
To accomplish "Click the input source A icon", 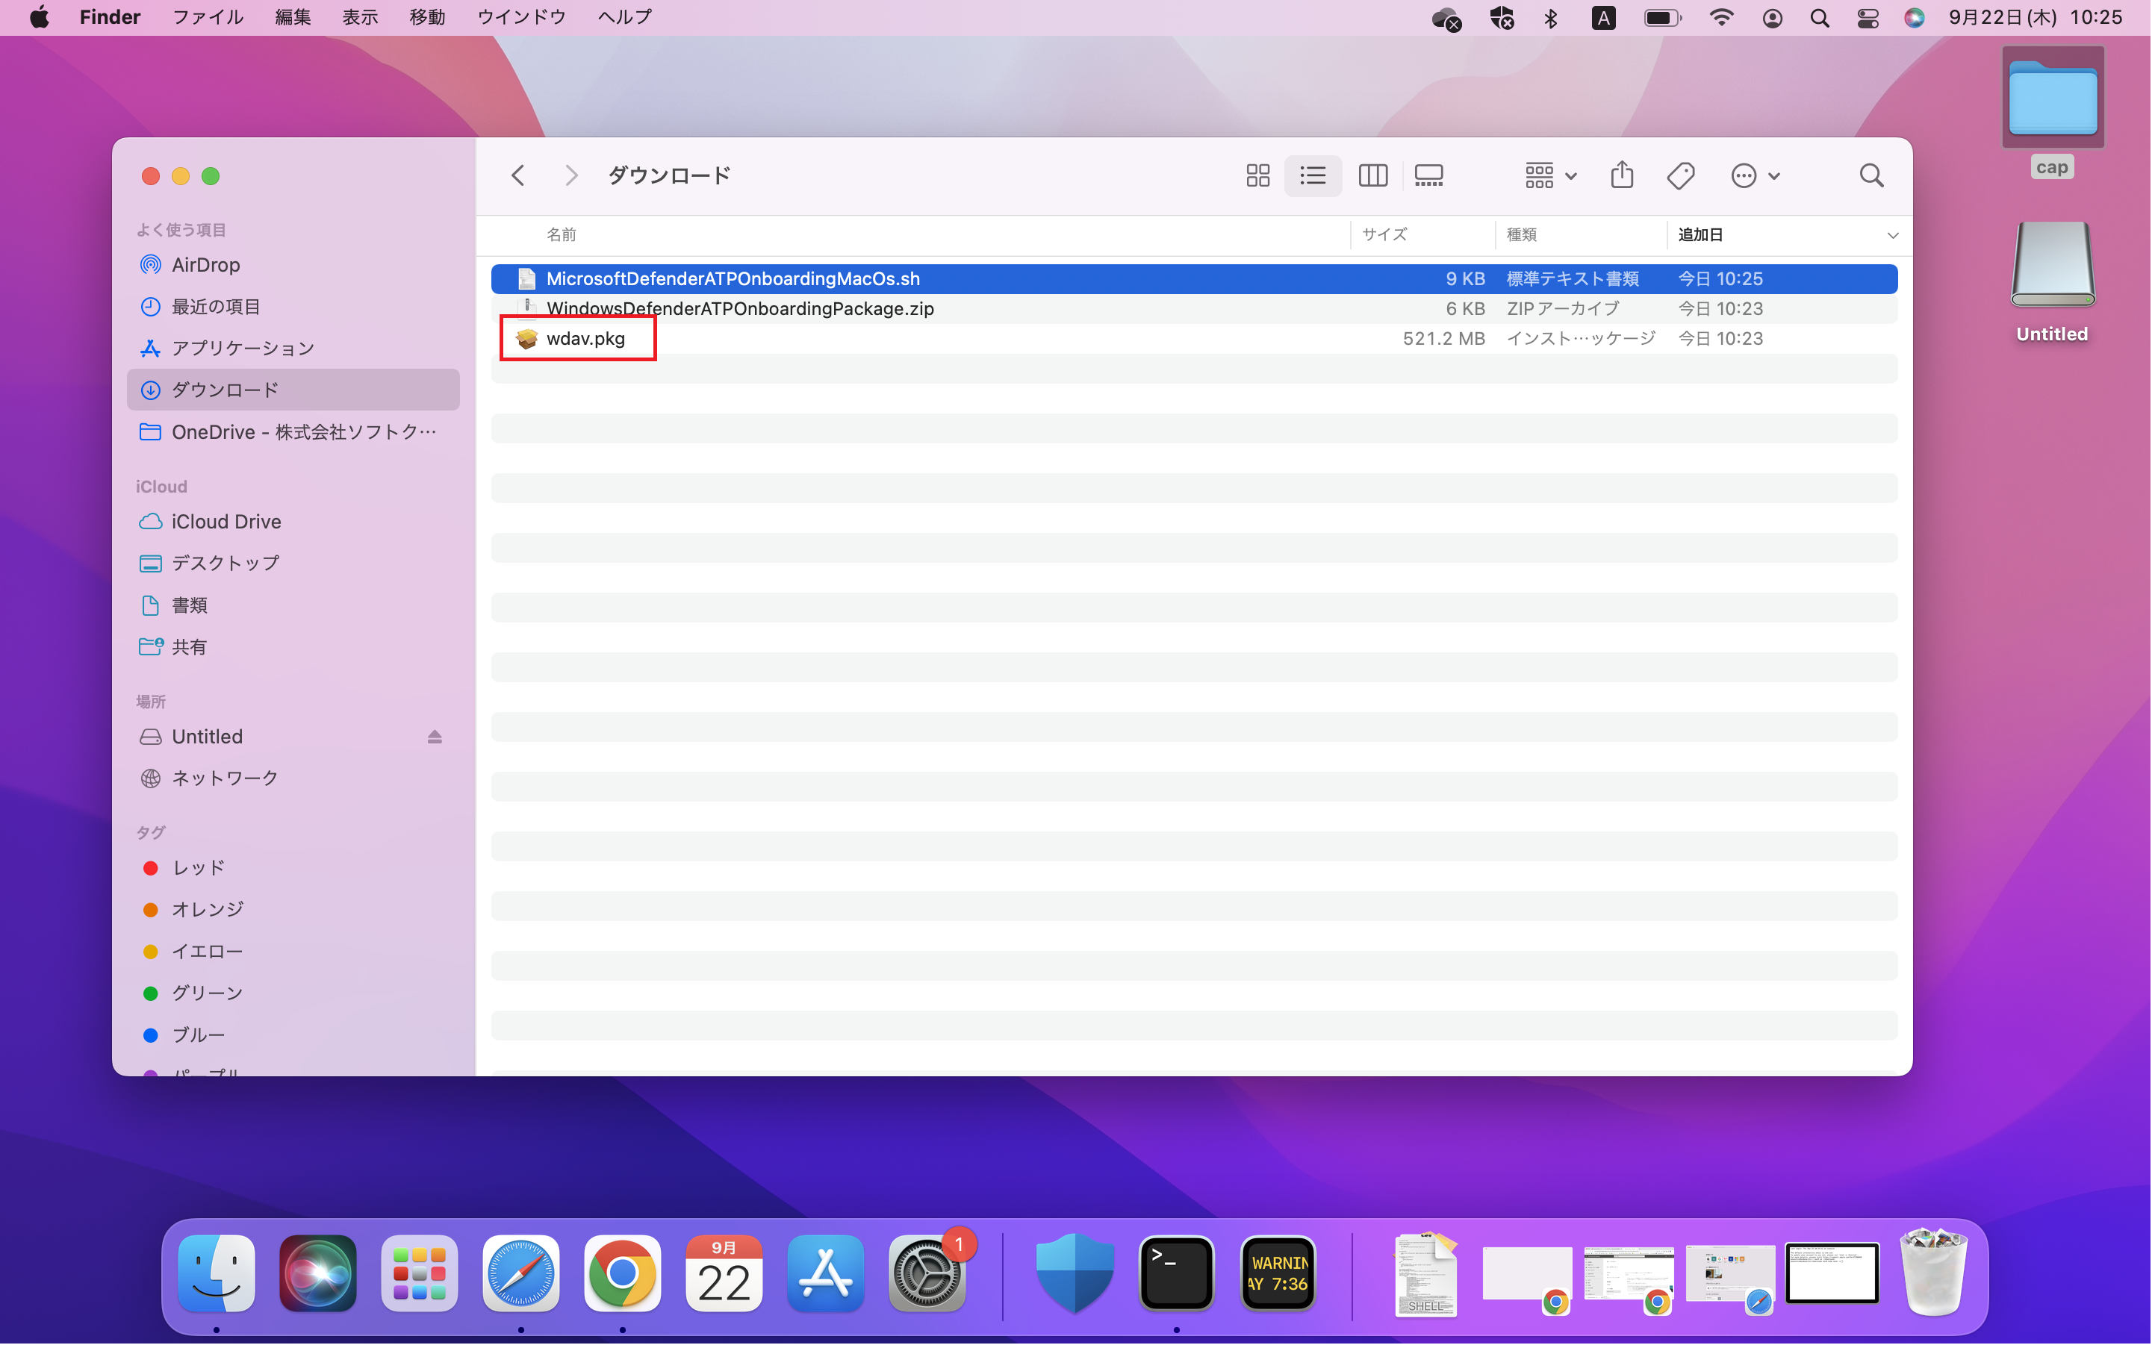I will pos(1606,18).
